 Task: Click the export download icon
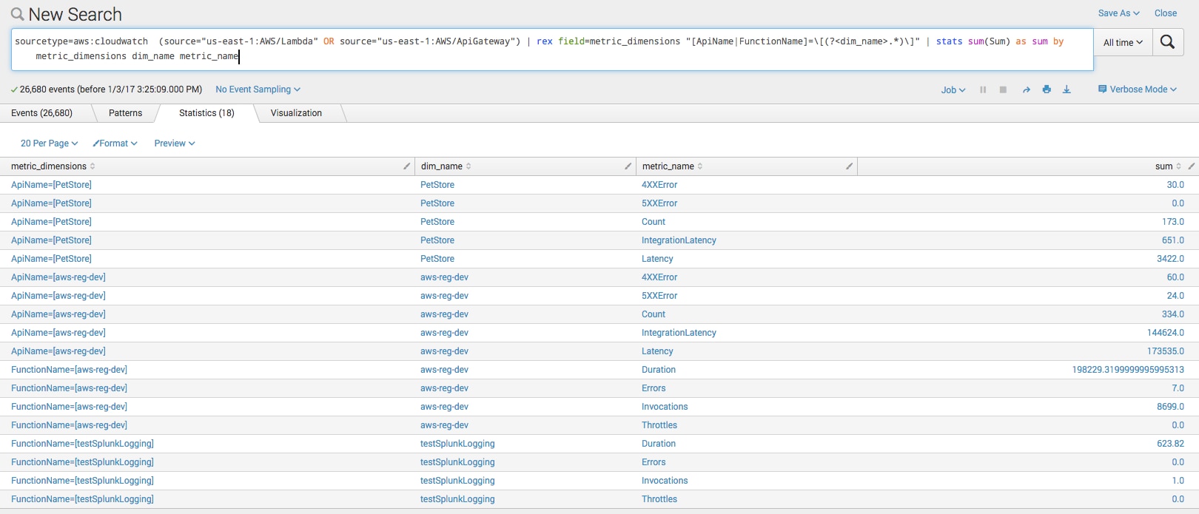1067,89
